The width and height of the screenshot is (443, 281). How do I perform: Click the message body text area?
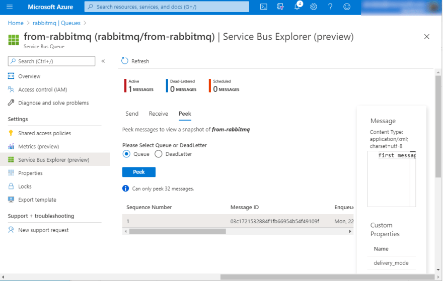click(391, 179)
